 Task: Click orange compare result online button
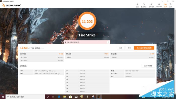click(144, 48)
